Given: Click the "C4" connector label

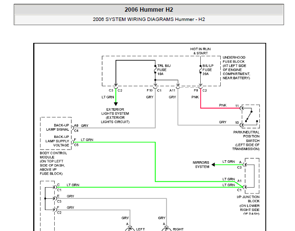Looking at the screenshot, I should (x=76, y=131).
